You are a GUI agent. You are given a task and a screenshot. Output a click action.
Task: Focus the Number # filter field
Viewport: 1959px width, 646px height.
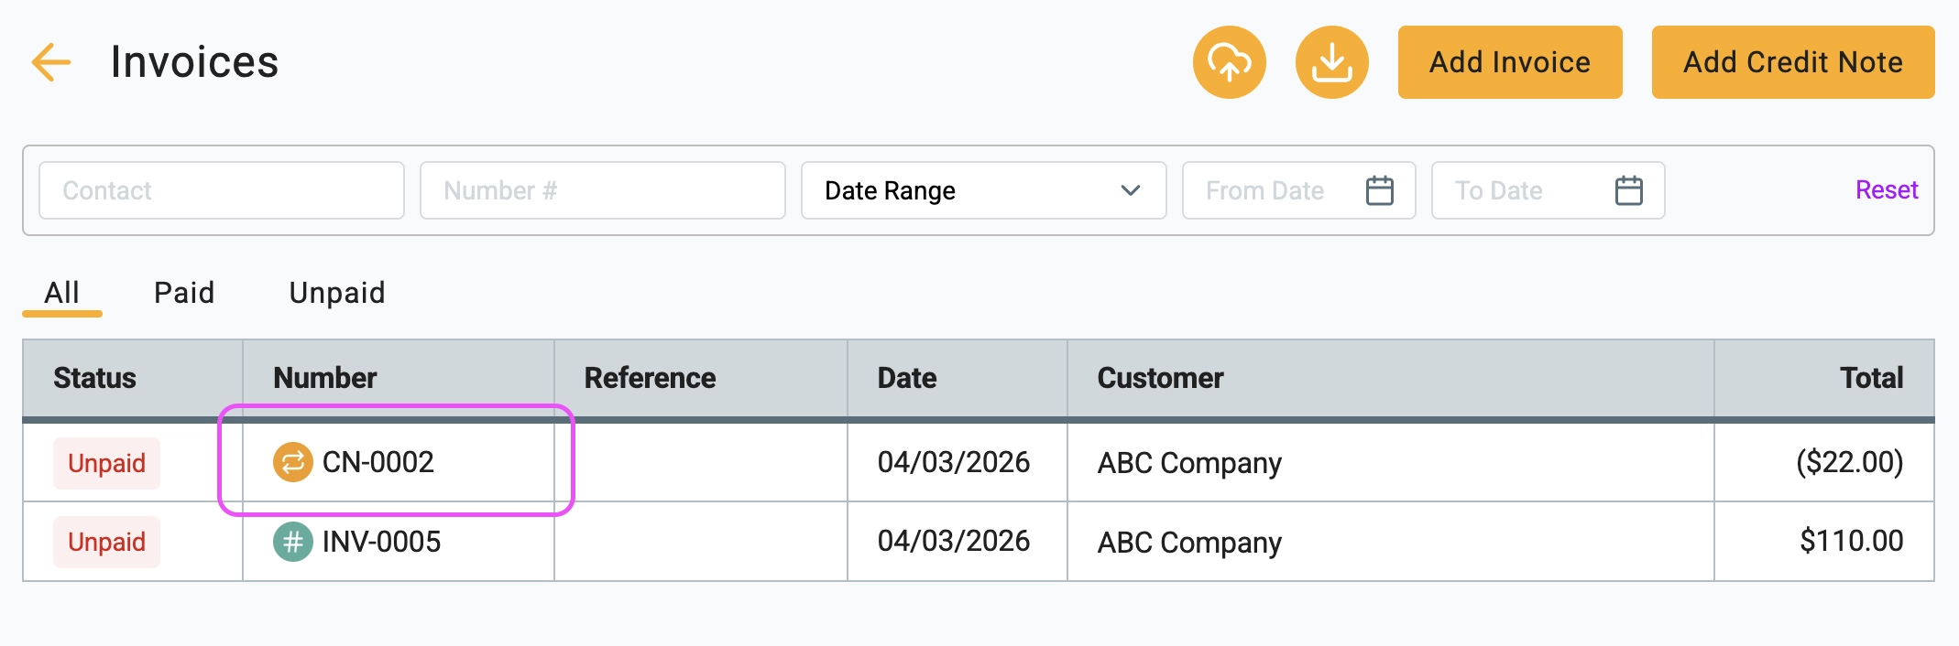click(603, 190)
